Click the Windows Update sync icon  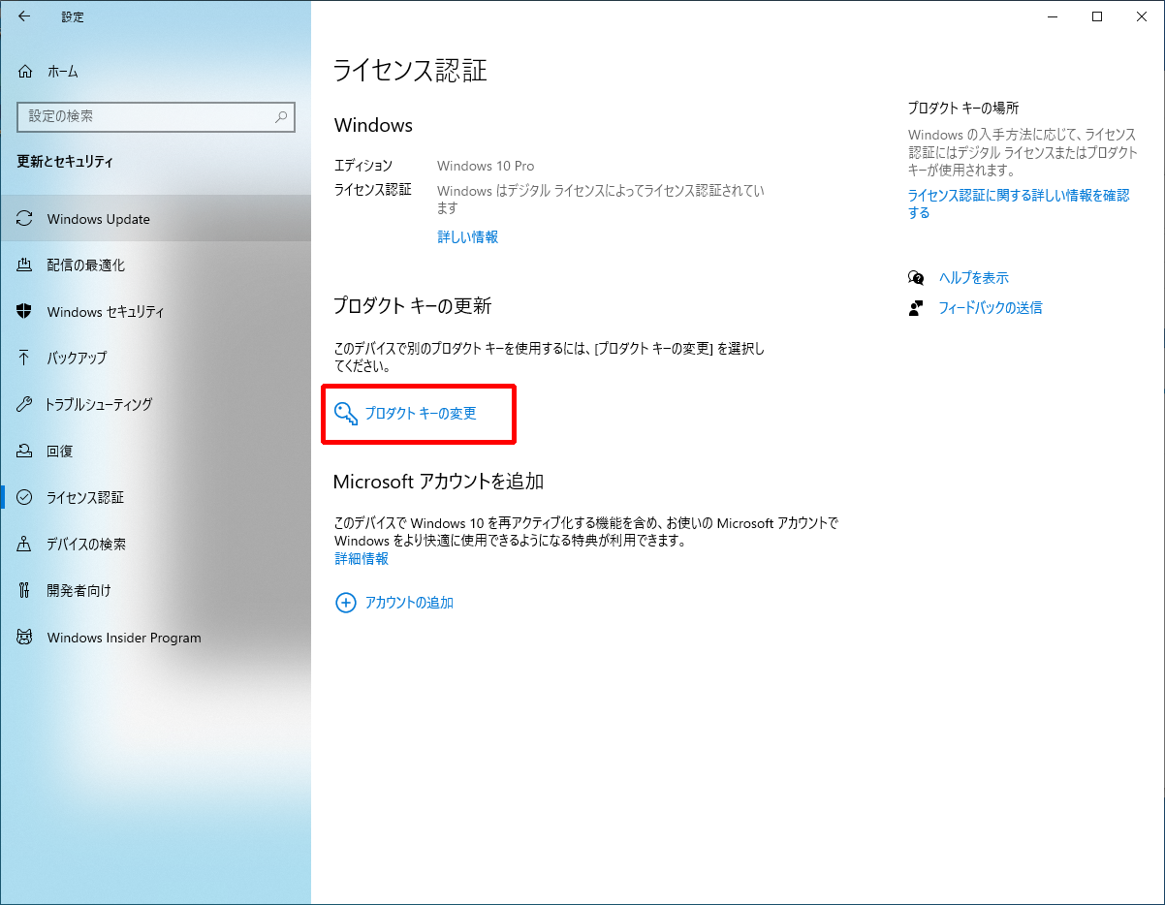coord(25,219)
